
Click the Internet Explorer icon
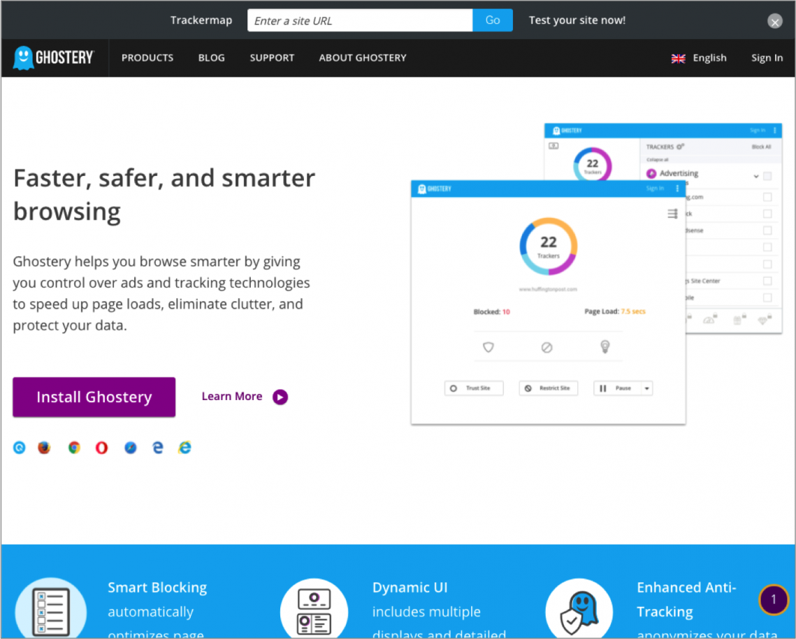[x=184, y=448]
